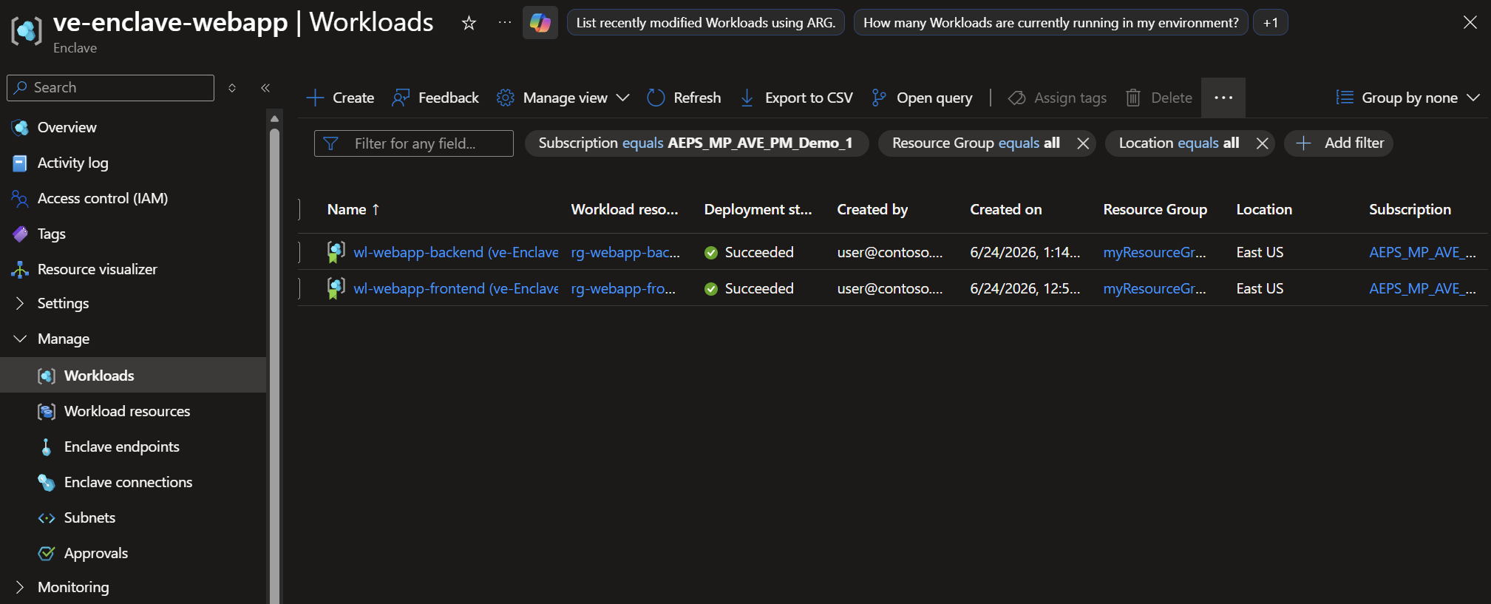Image resolution: width=1491 pixels, height=604 pixels.
Task: Click Add filter button
Action: (1339, 143)
